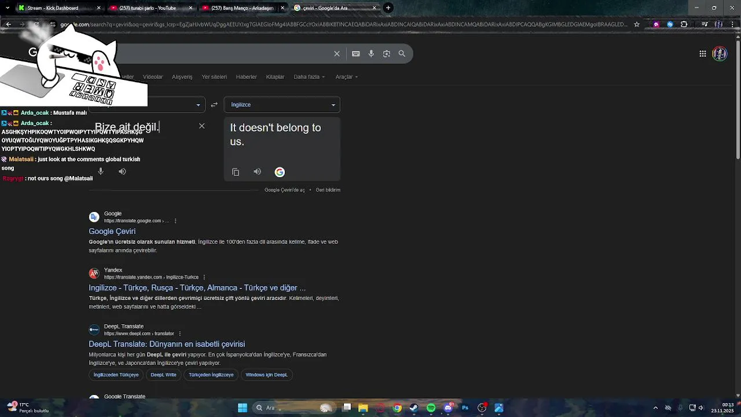
Task: Swap the translation languages with the arrows icon
Action: 214,105
